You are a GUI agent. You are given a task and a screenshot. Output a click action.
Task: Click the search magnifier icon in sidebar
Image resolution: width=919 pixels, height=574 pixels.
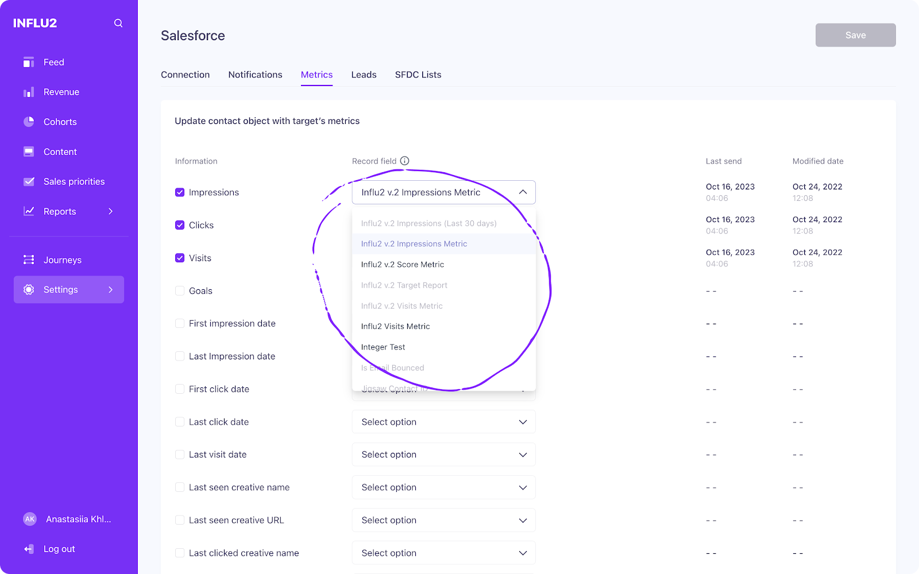(x=118, y=23)
